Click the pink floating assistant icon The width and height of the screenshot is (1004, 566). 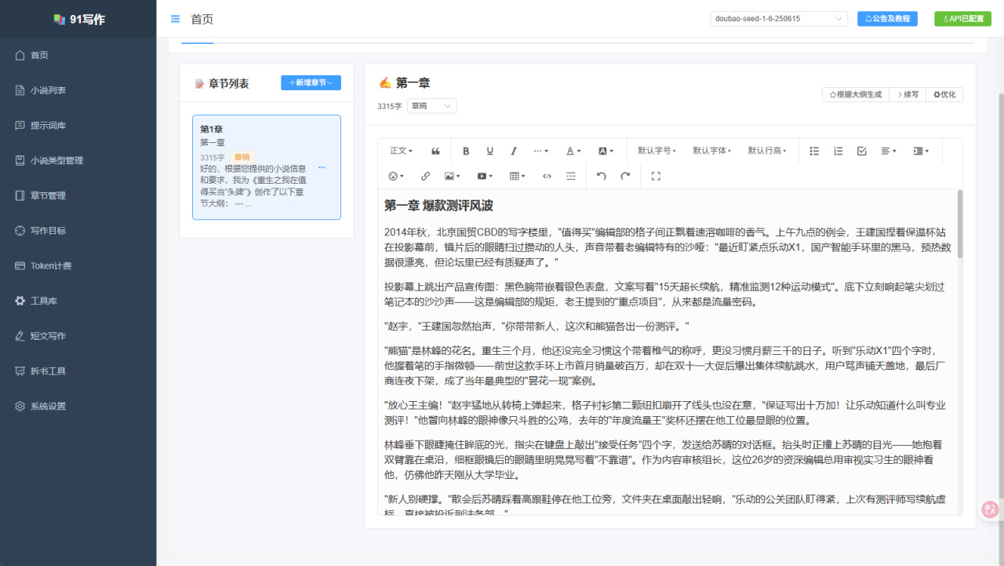(x=990, y=509)
